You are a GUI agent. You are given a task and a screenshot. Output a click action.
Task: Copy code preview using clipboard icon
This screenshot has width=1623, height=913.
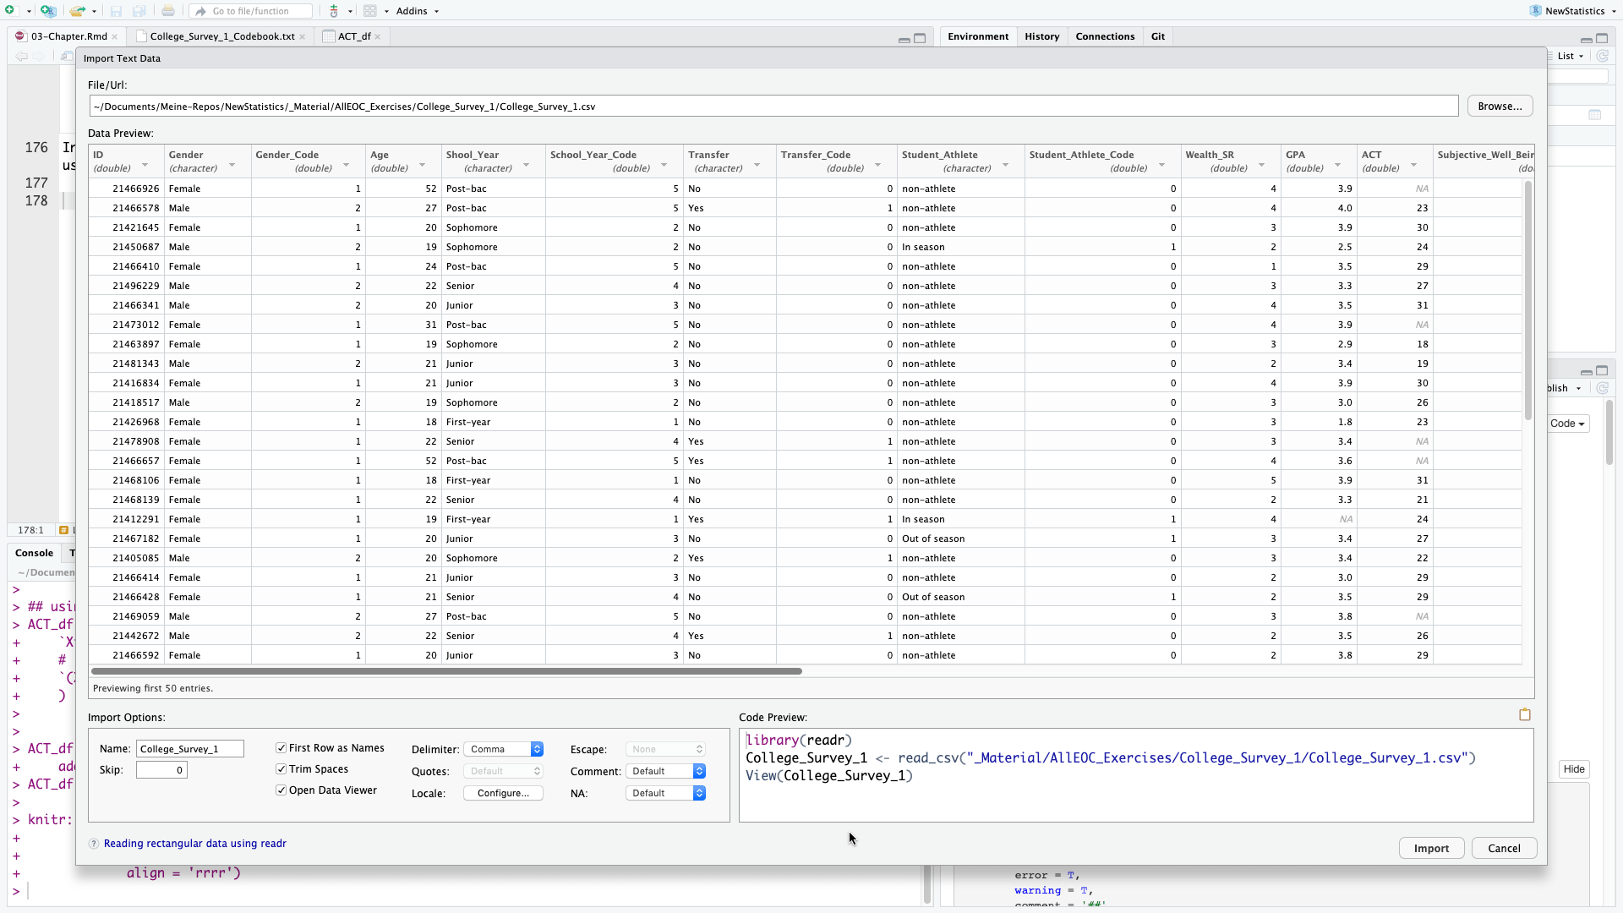pos(1525,714)
